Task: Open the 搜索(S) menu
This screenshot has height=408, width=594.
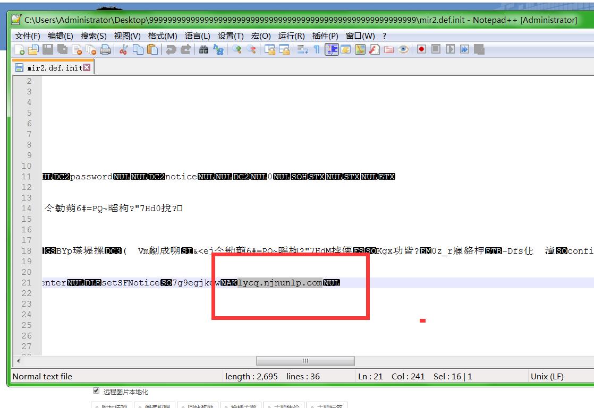Action: [94, 36]
